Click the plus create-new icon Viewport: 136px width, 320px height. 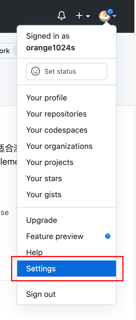coord(79,16)
